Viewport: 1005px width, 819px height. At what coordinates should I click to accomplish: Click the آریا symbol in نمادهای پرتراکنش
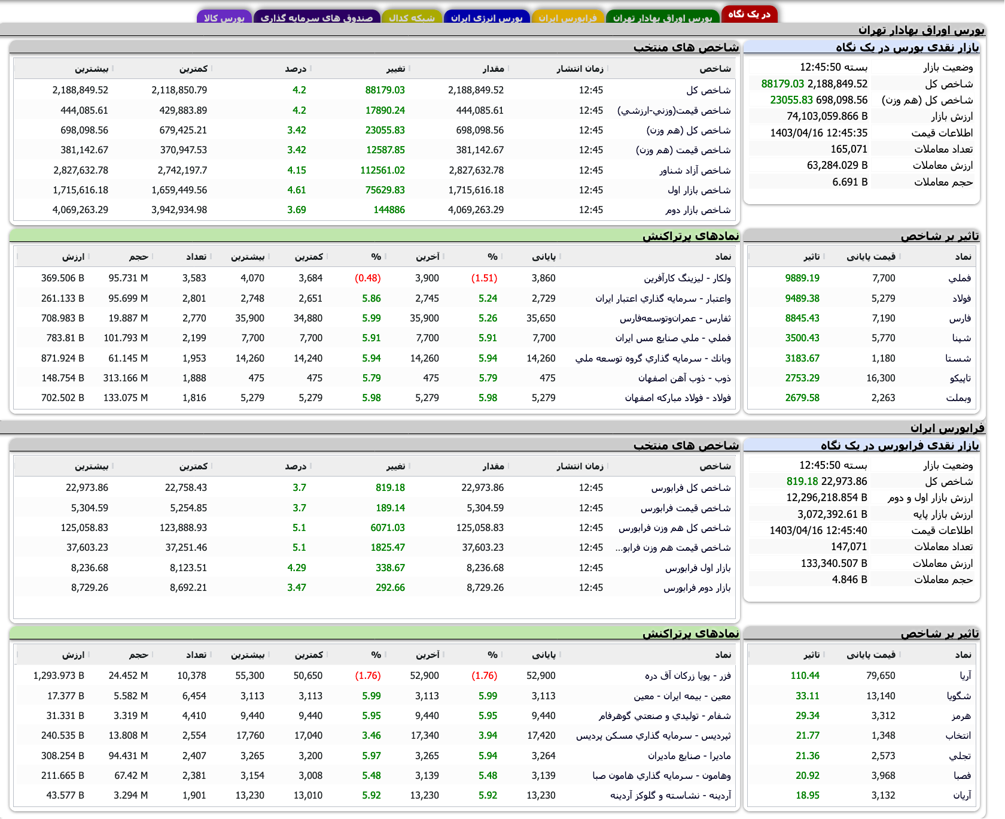point(966,675)
